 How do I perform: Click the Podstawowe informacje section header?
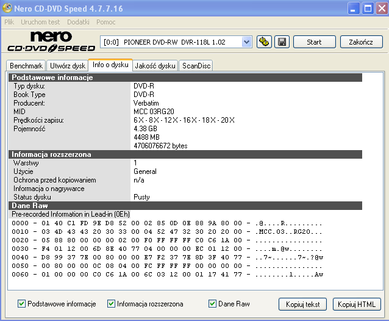185,78
